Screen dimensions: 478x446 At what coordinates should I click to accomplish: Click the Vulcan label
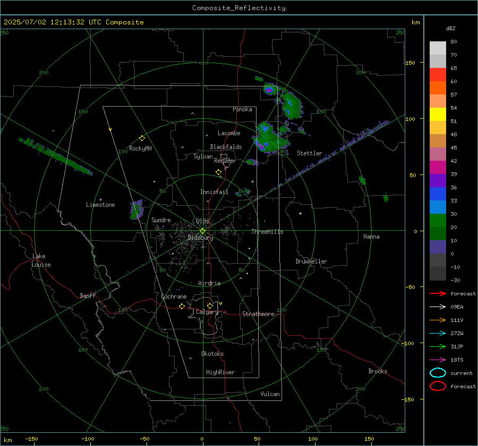pyautogui.click(x=270, y=394)
